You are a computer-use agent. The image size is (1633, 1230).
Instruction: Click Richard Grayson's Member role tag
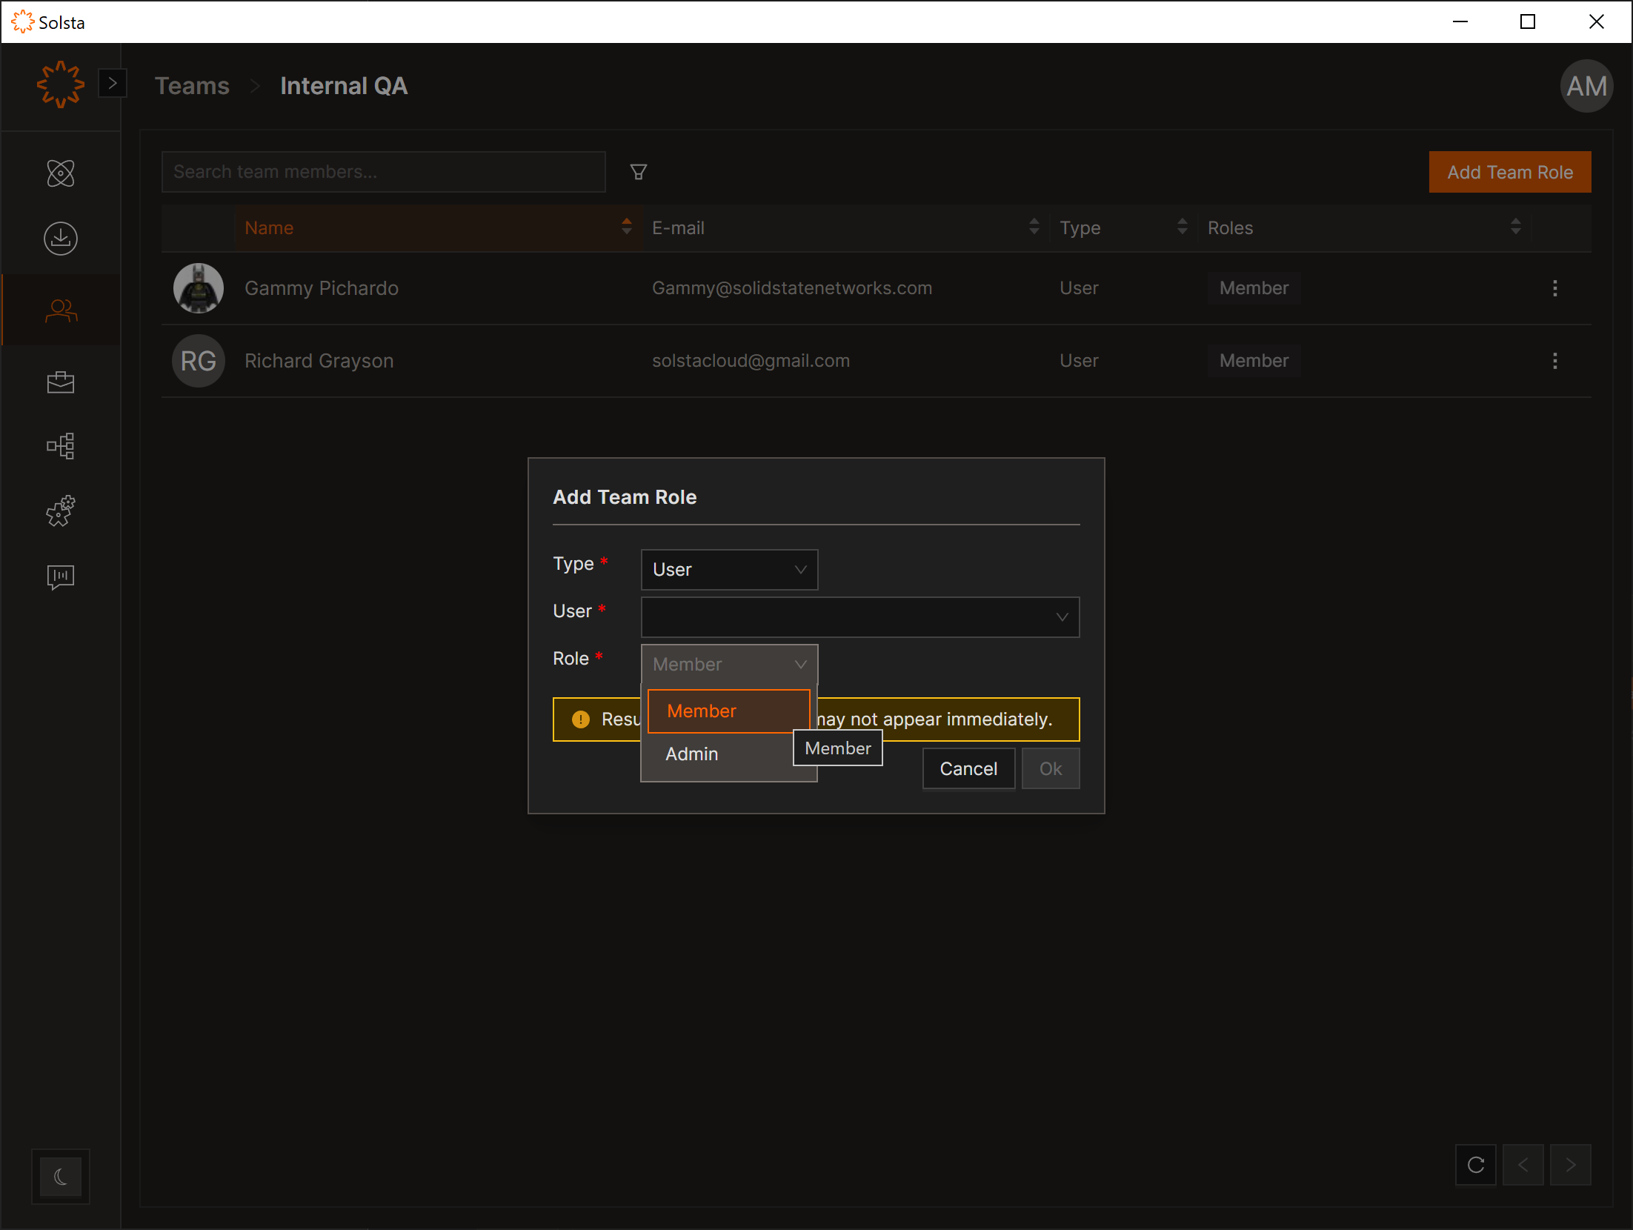1254,361
